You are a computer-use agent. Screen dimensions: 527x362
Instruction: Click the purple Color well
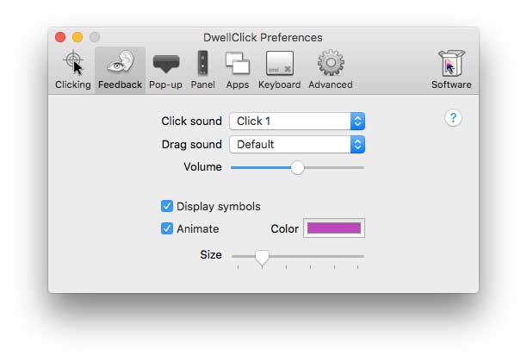(333, 228)
